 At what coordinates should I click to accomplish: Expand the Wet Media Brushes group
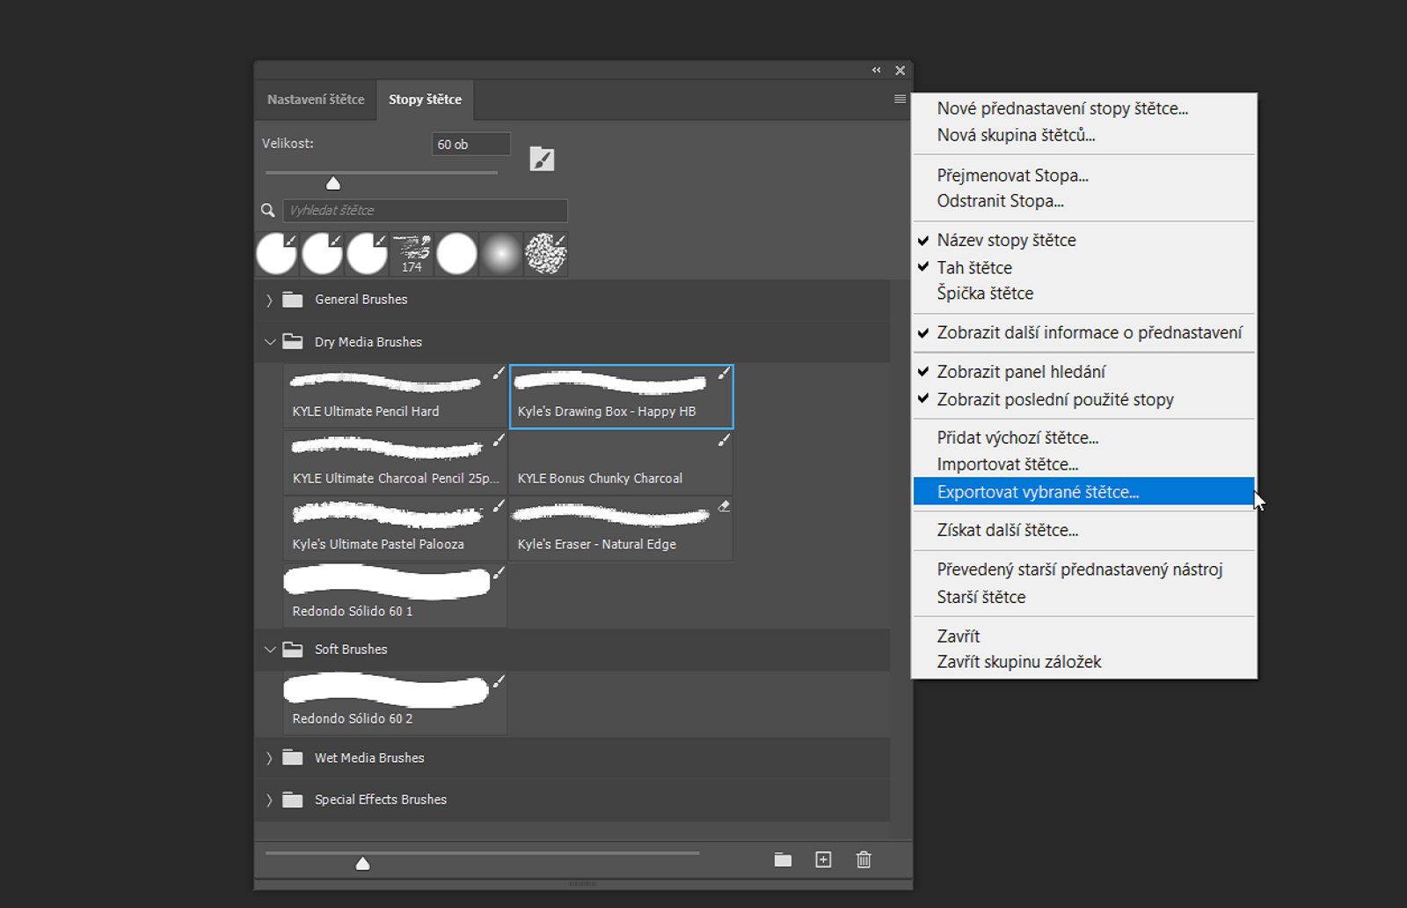(x=269, y=758)
